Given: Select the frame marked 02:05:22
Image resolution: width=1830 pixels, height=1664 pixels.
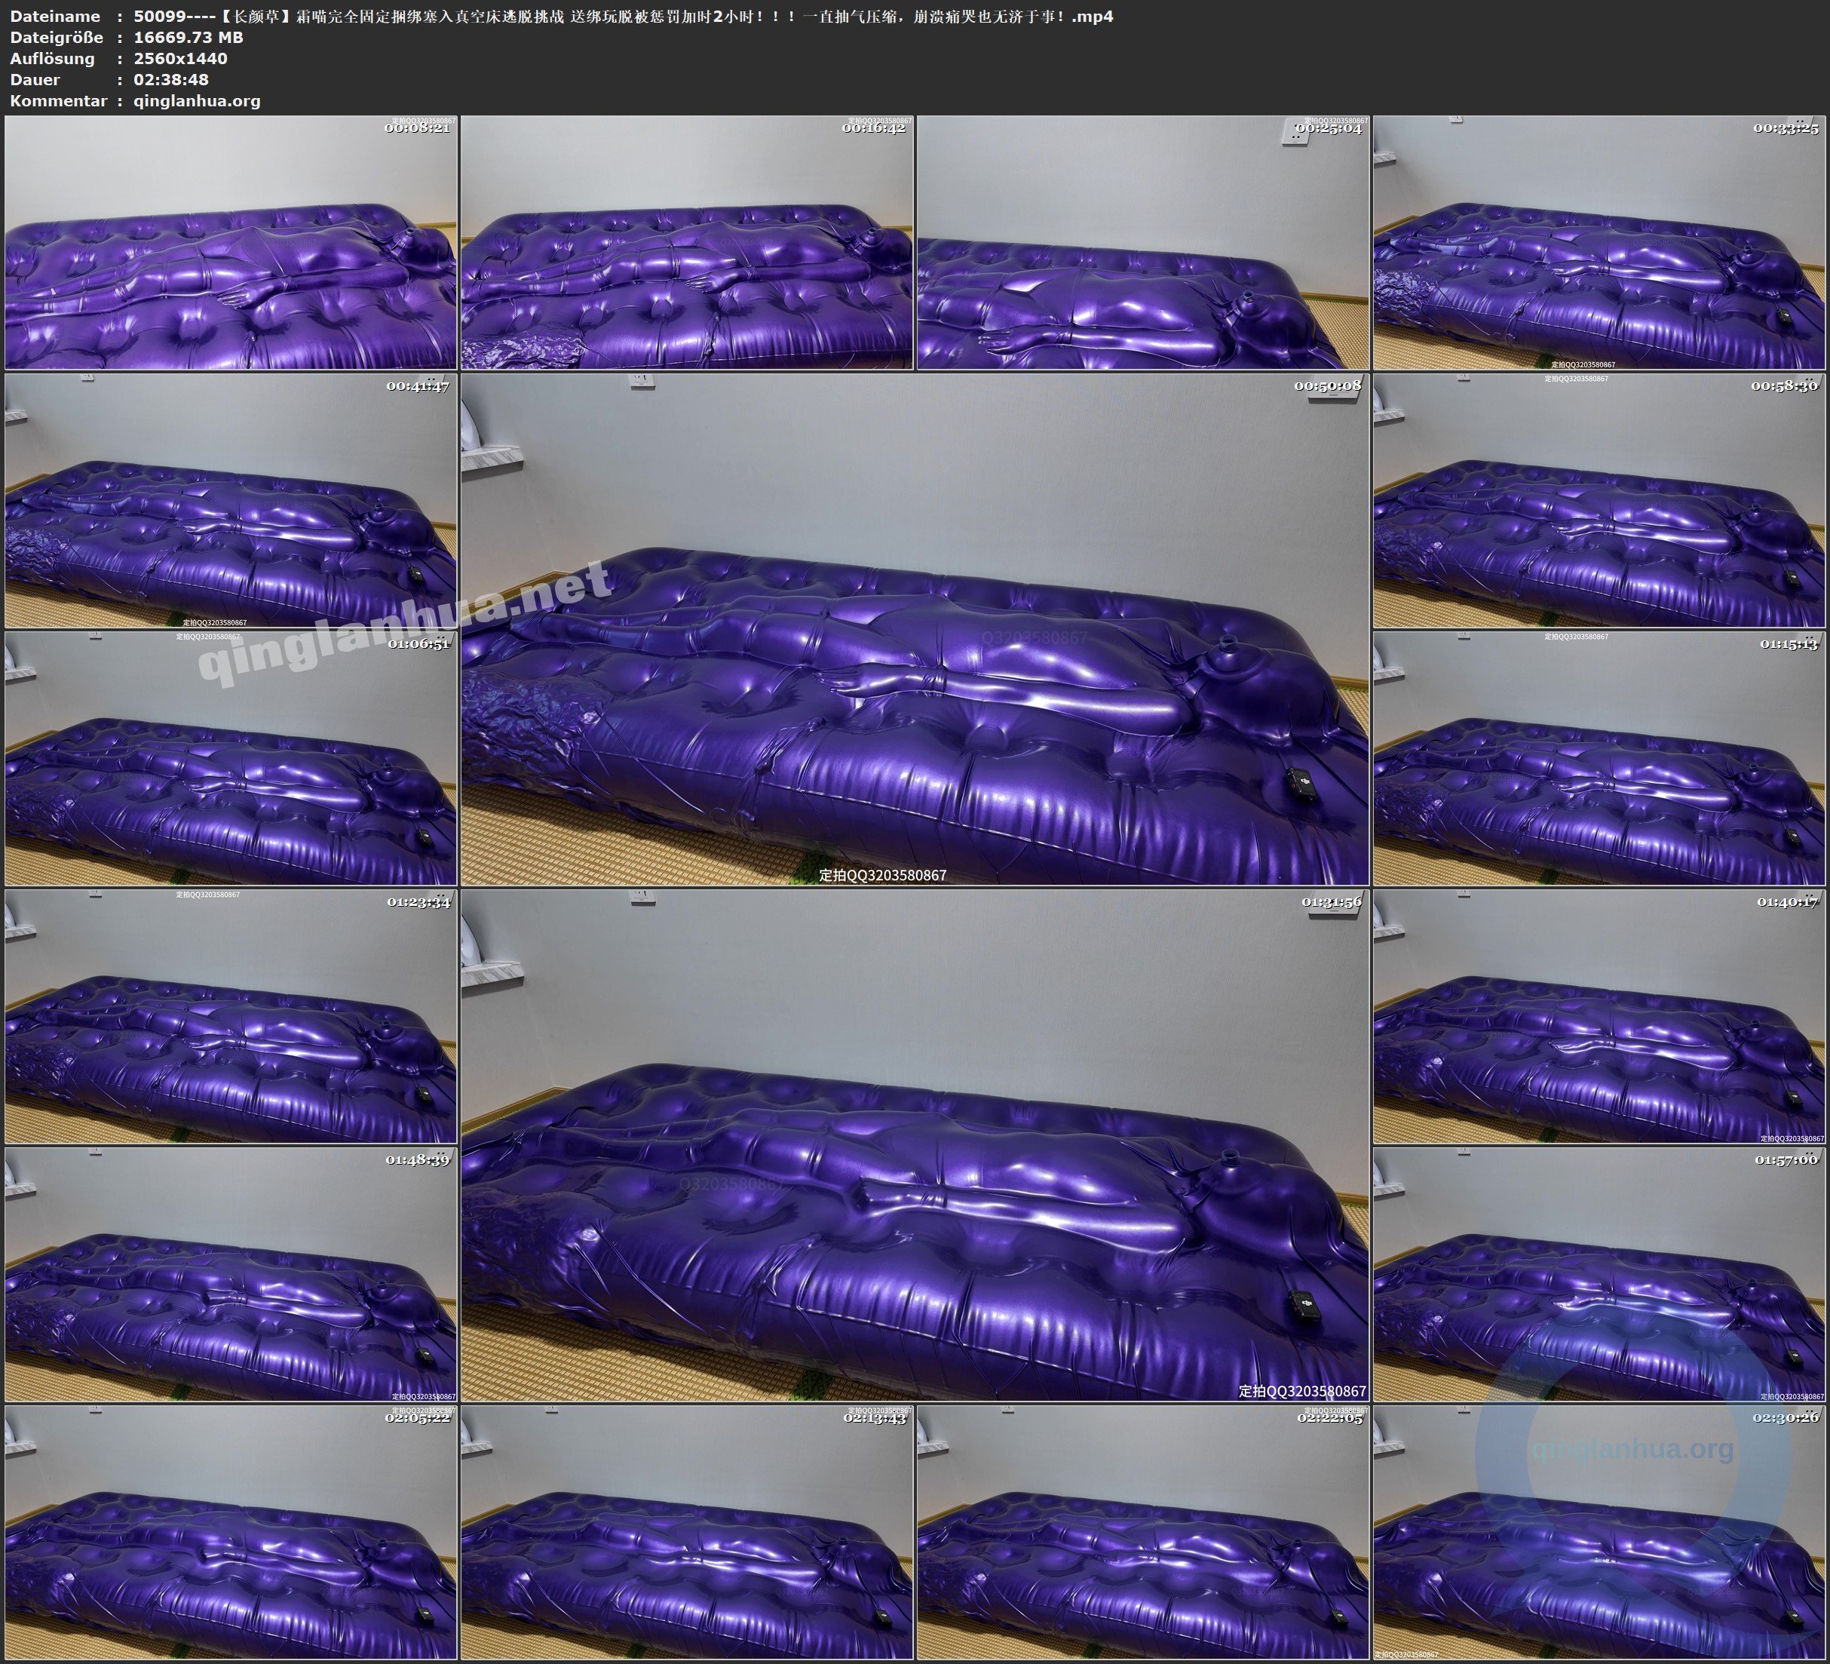Looking at the screenshot, I should pos(231,1532).
